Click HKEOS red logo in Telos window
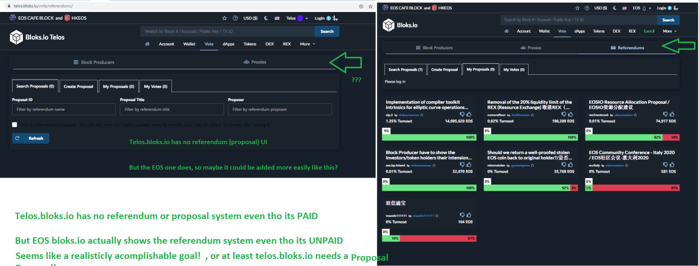The image size is (699, 266). 68,18
